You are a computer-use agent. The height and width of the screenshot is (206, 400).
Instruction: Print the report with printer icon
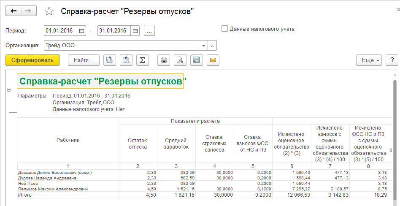[164, 60]
